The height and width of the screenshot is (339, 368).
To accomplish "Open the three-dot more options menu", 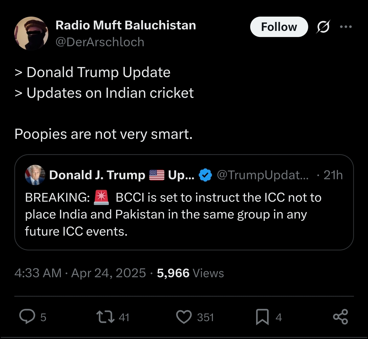I will 346,27.
